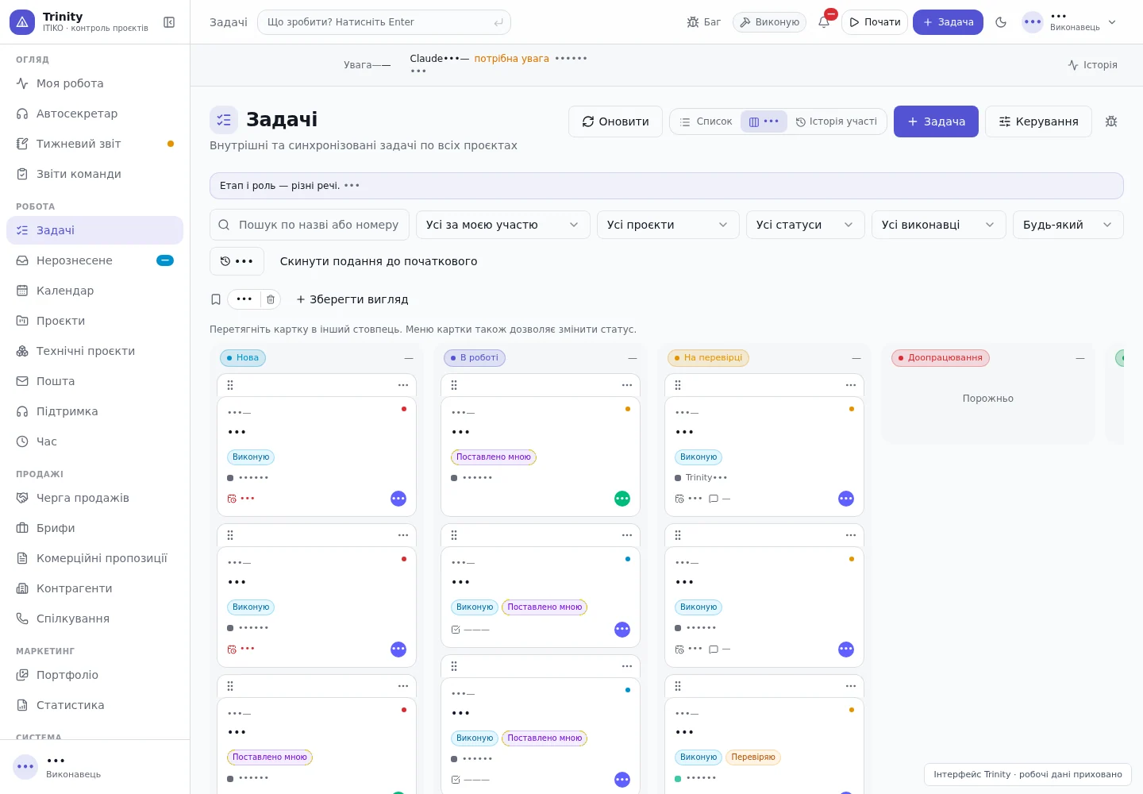
Task: Focus the Що зробити quick input
Action: [384, 22]
